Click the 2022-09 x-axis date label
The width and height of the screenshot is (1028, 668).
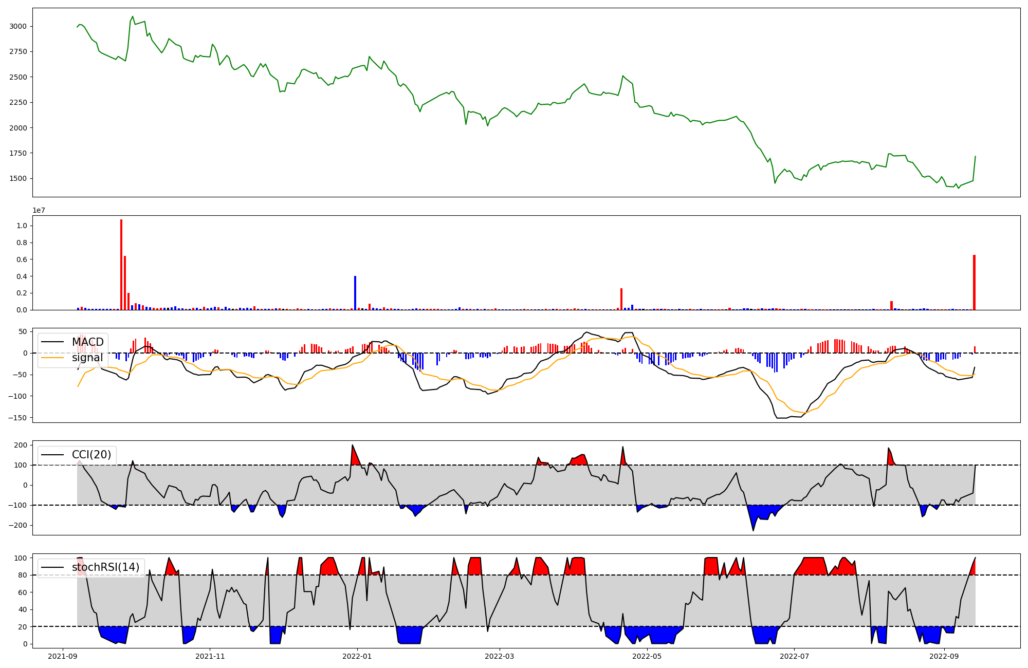point(944,656)
